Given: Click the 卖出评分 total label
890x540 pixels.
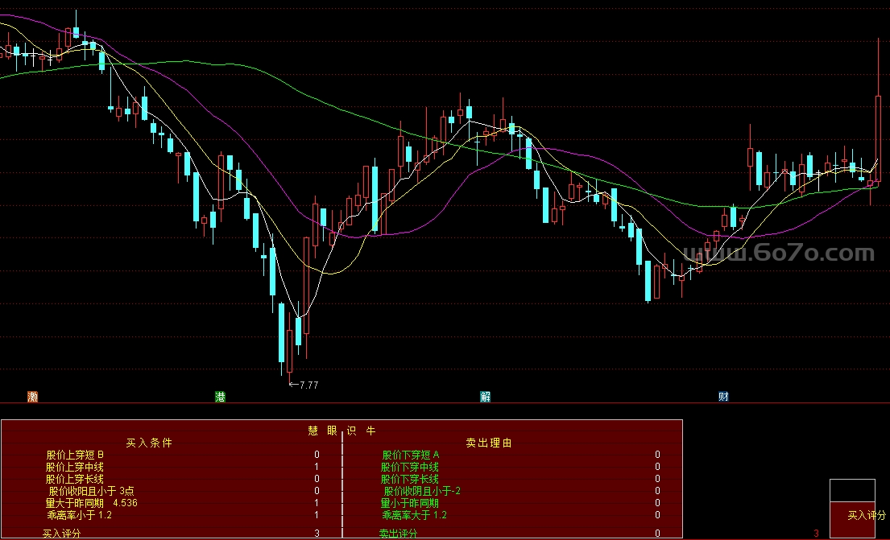Looking at the screenshot, I should tap(399, 533).
